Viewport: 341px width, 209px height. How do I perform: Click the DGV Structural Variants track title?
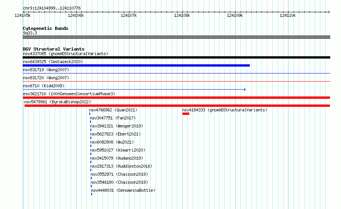click(x=54, y=49)
